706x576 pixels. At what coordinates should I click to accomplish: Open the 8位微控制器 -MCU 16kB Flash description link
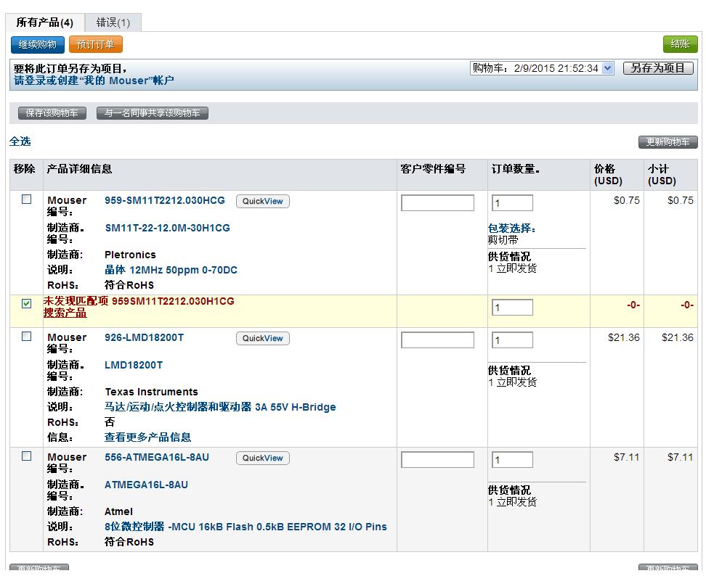[246, 527]
